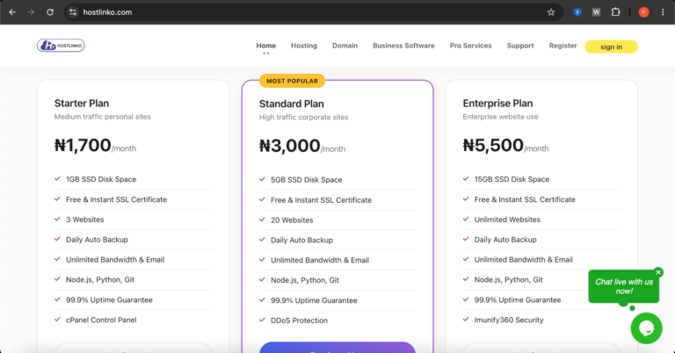Viewport: 675px width, 353px height.
Task: Click the checkmark beside 'Unlimited Websites'
Action: tap(466, 219)
